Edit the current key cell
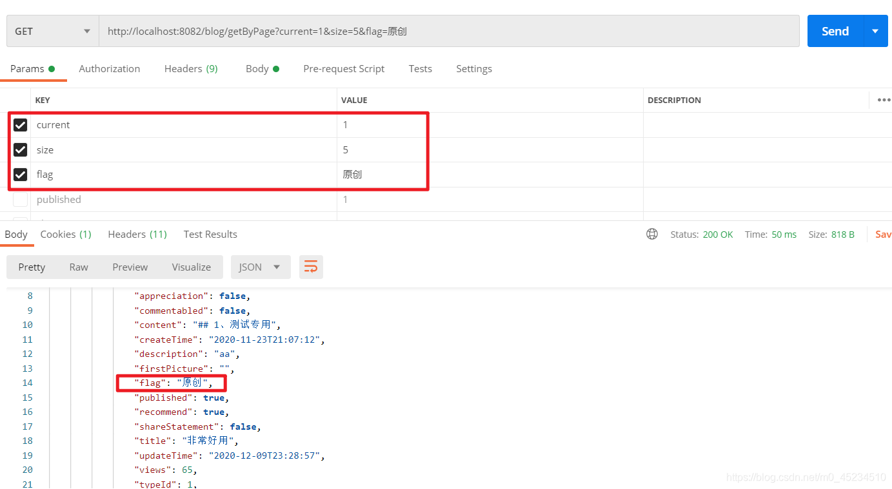 click(x=184, y=125)
